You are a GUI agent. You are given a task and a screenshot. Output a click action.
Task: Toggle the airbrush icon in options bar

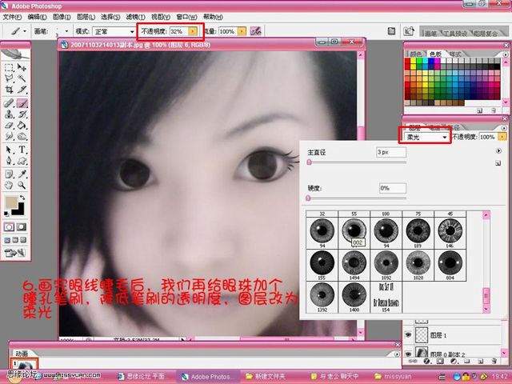[255, 31]
